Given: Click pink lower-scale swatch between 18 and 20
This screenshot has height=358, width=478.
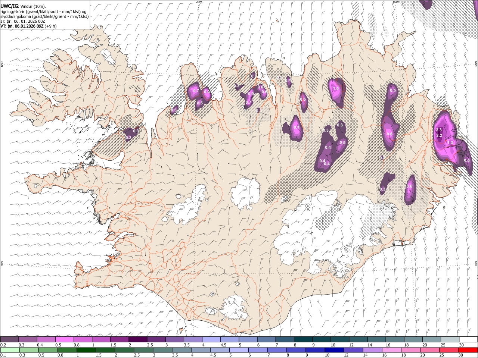Looking at the screenshot, I should click(411, 350).
